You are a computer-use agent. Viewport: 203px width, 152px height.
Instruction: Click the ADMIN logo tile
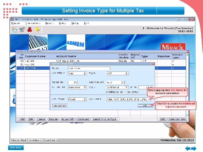(x=76, y=42)
